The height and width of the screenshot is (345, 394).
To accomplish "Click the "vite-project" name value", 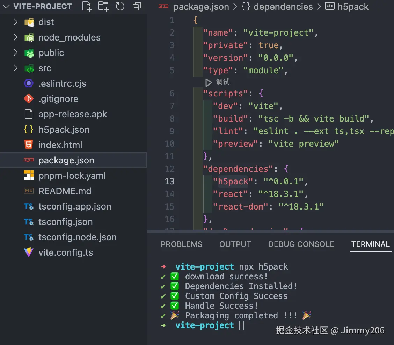I will 278,33.
